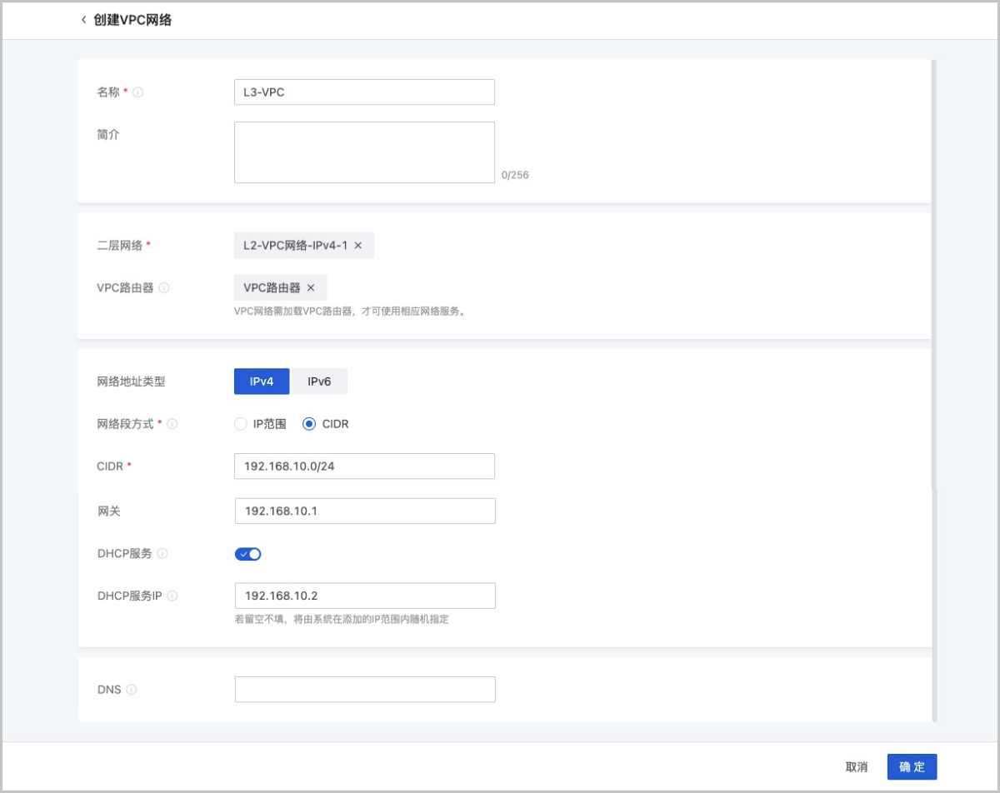The width and height of the screenshot is (1000, 793).
Task: Remove the L2-VPC网络-IPv4-1 tag via its × icon
Action: point(359,245)
